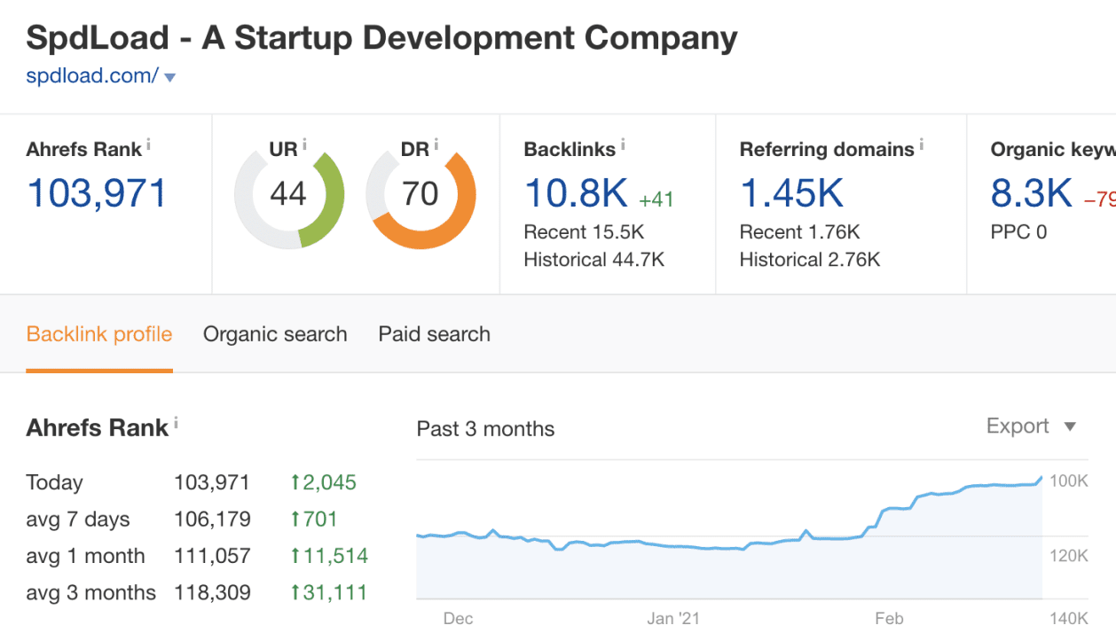
Task: Click info icon next to Ahrefs Rank header
Action: [x=148, y=145]
